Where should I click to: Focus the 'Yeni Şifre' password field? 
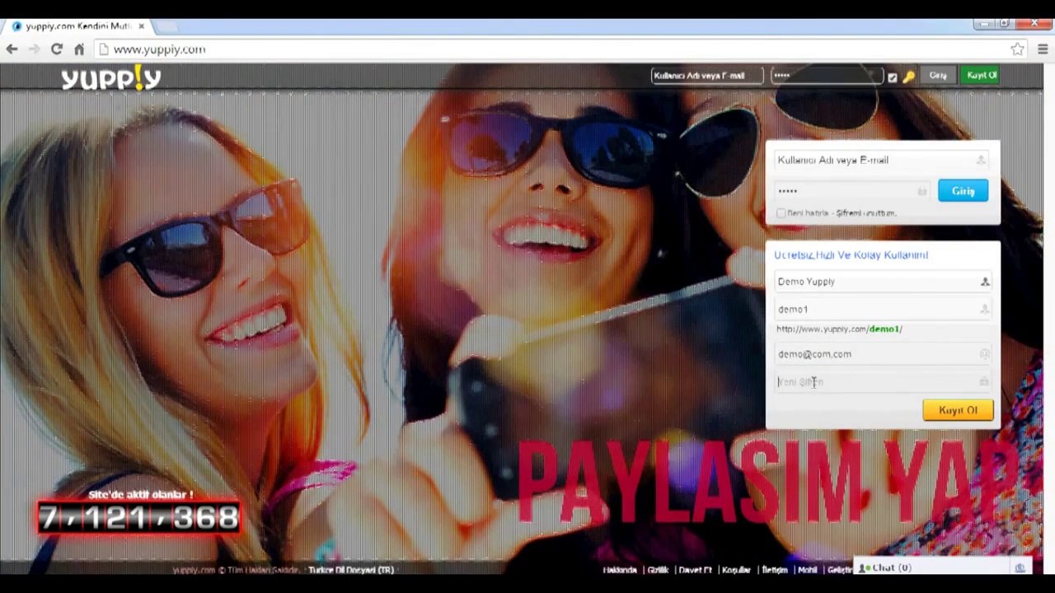[882, 382]
